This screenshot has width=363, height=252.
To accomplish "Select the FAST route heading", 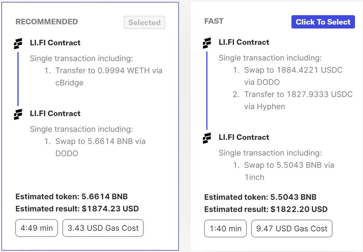I will coord(214,21).
